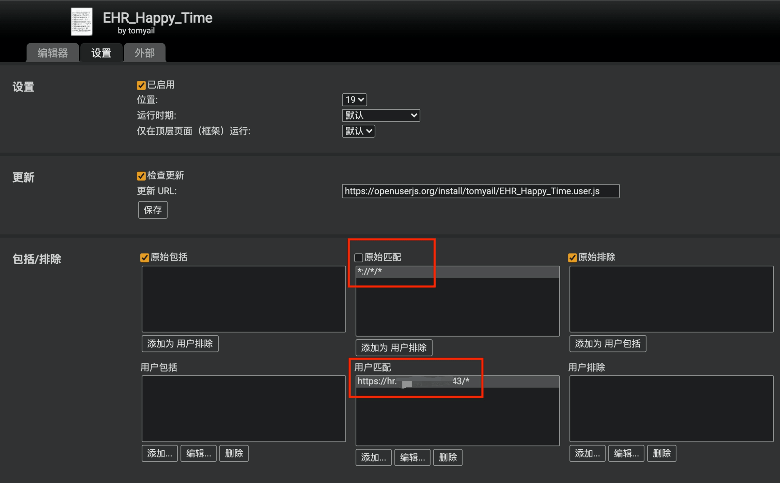Click 添加为 用户包括 button
Image resolution: width=780 pixels, height=483 pixels.
[x=607, y=344]
